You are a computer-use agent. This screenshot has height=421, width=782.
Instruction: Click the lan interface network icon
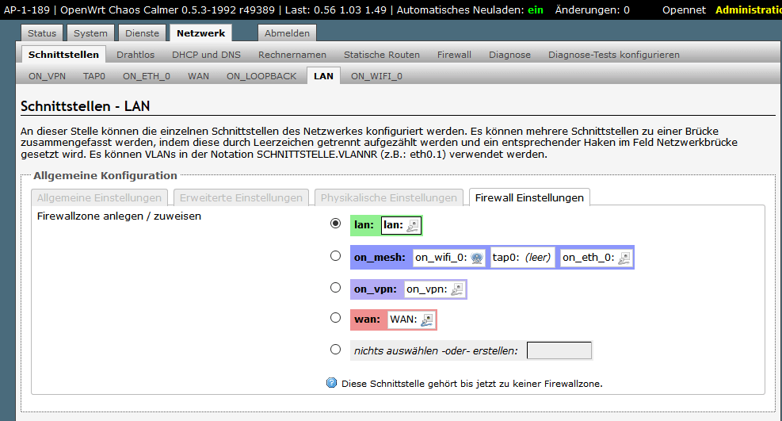[413, 226]
